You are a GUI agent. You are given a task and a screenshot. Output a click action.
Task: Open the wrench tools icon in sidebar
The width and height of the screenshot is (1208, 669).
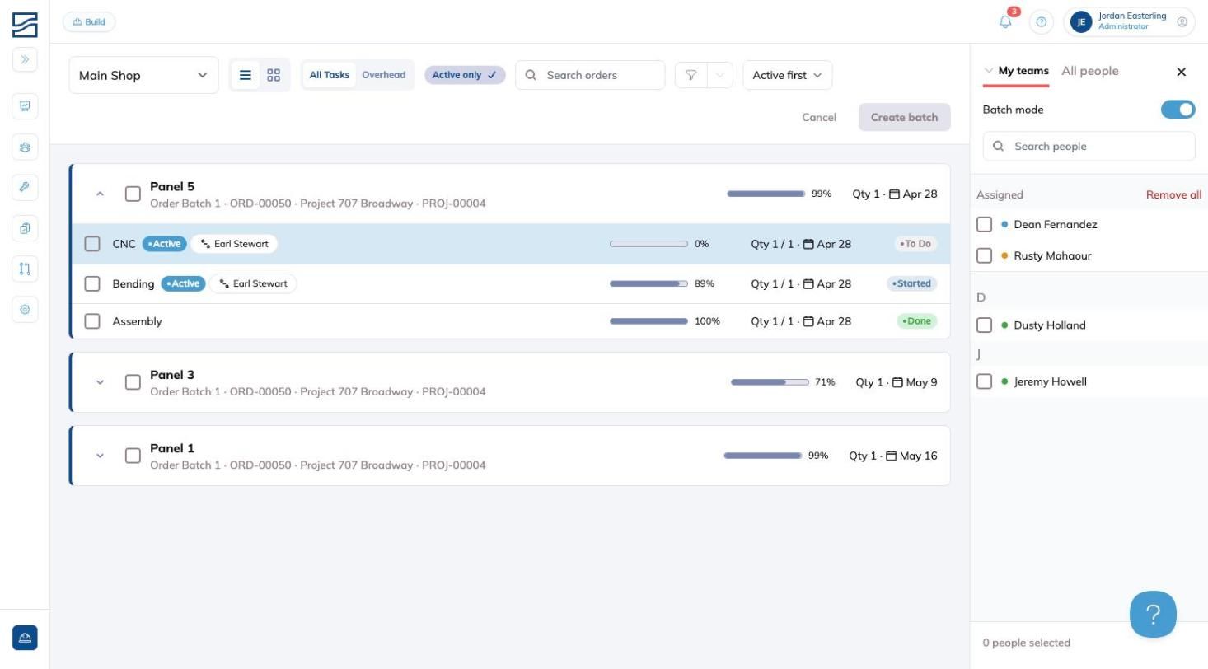click(x=25, y=187)
